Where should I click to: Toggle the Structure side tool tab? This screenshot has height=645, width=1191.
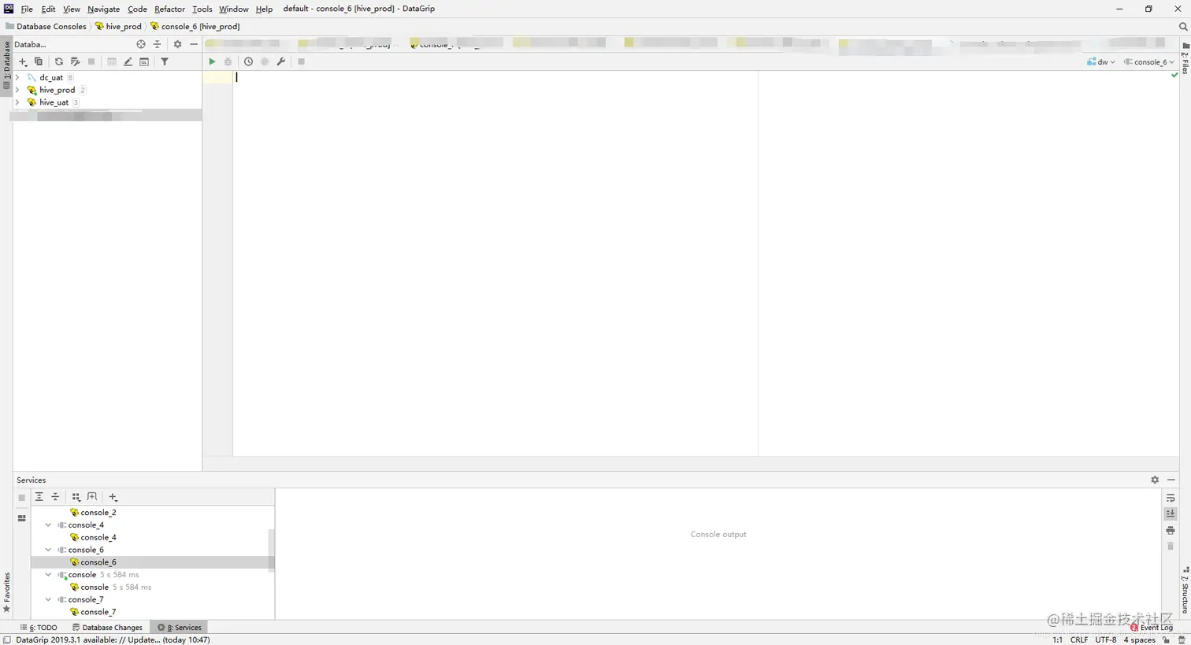(x=1185, y=590)
